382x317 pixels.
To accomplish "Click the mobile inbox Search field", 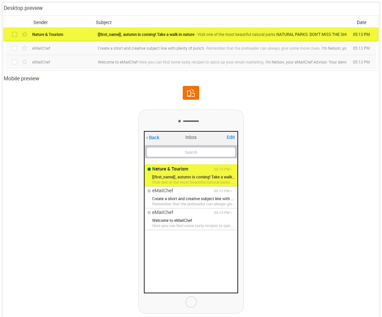I will click(191, 152).
